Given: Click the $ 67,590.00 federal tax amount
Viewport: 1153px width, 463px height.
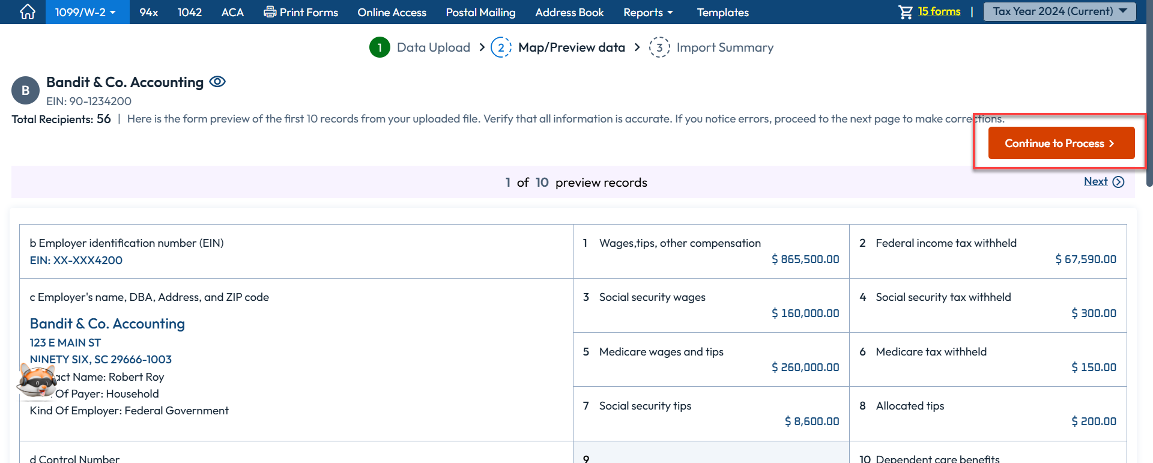Looking at the screenshot, I should tap(1086, 259).
